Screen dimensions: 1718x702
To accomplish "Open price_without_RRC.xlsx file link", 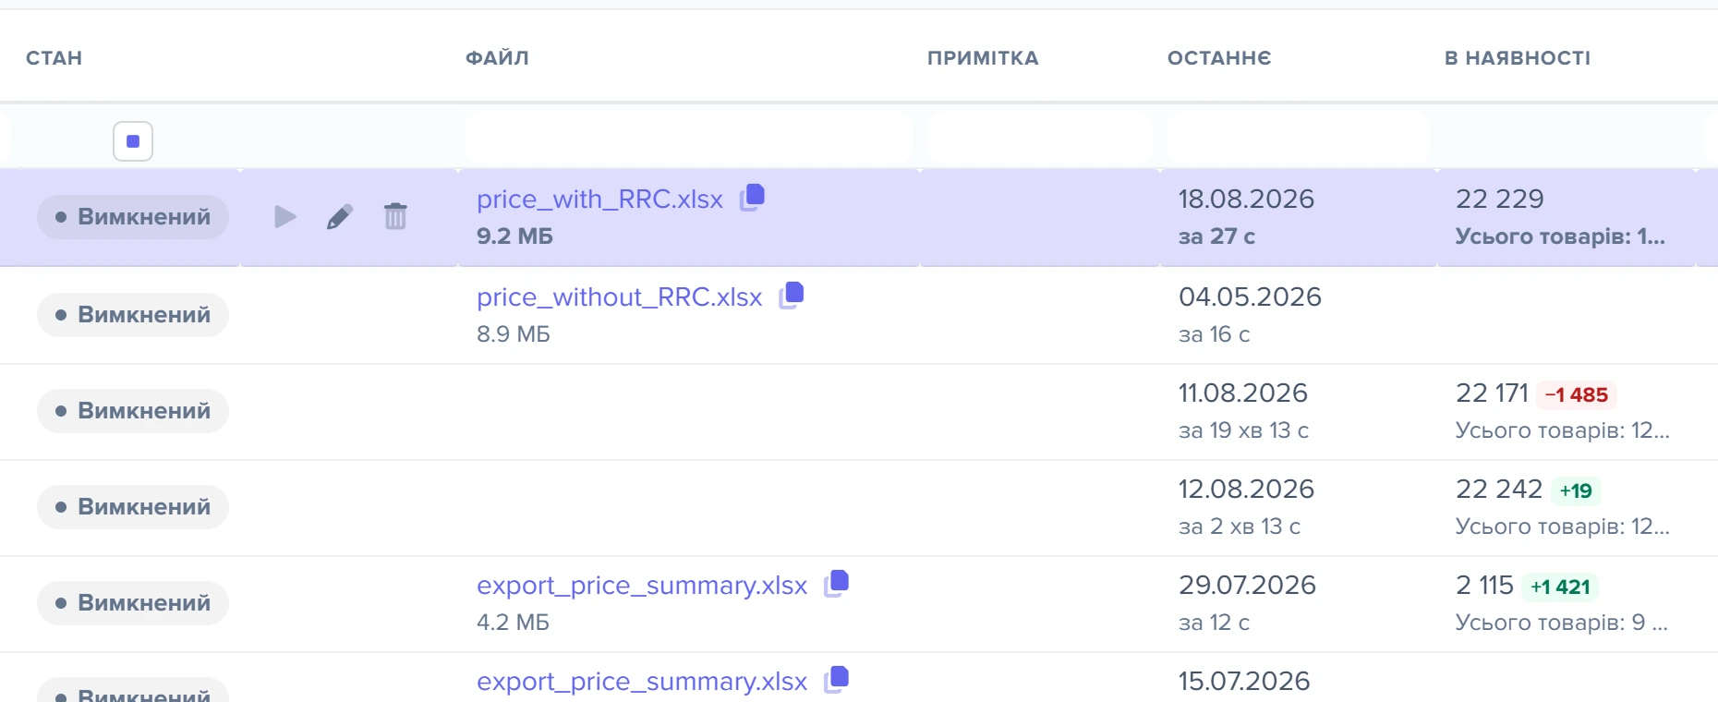I will 619,297.
